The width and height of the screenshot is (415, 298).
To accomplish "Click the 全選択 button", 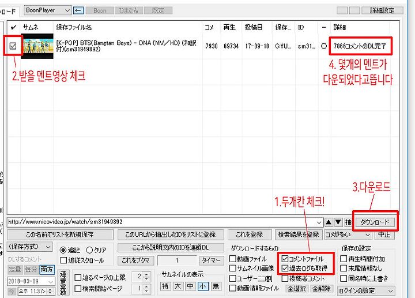I will point(296,288).
